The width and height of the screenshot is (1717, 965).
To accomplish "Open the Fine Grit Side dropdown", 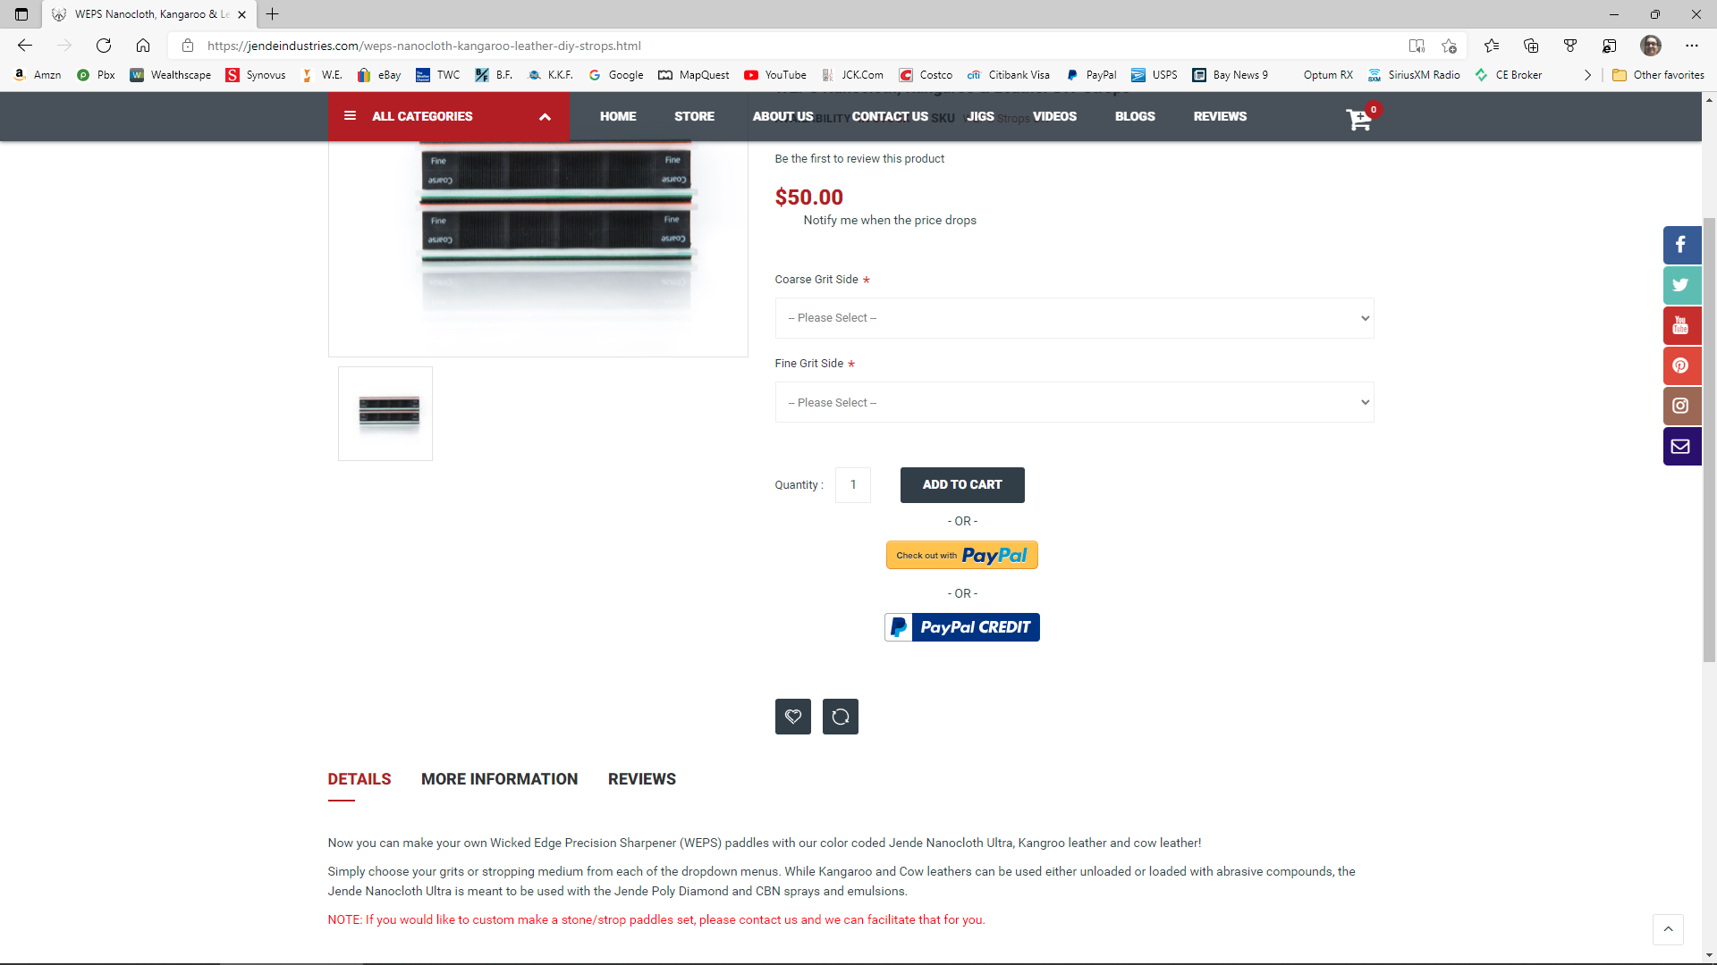I will (1073, 402).
